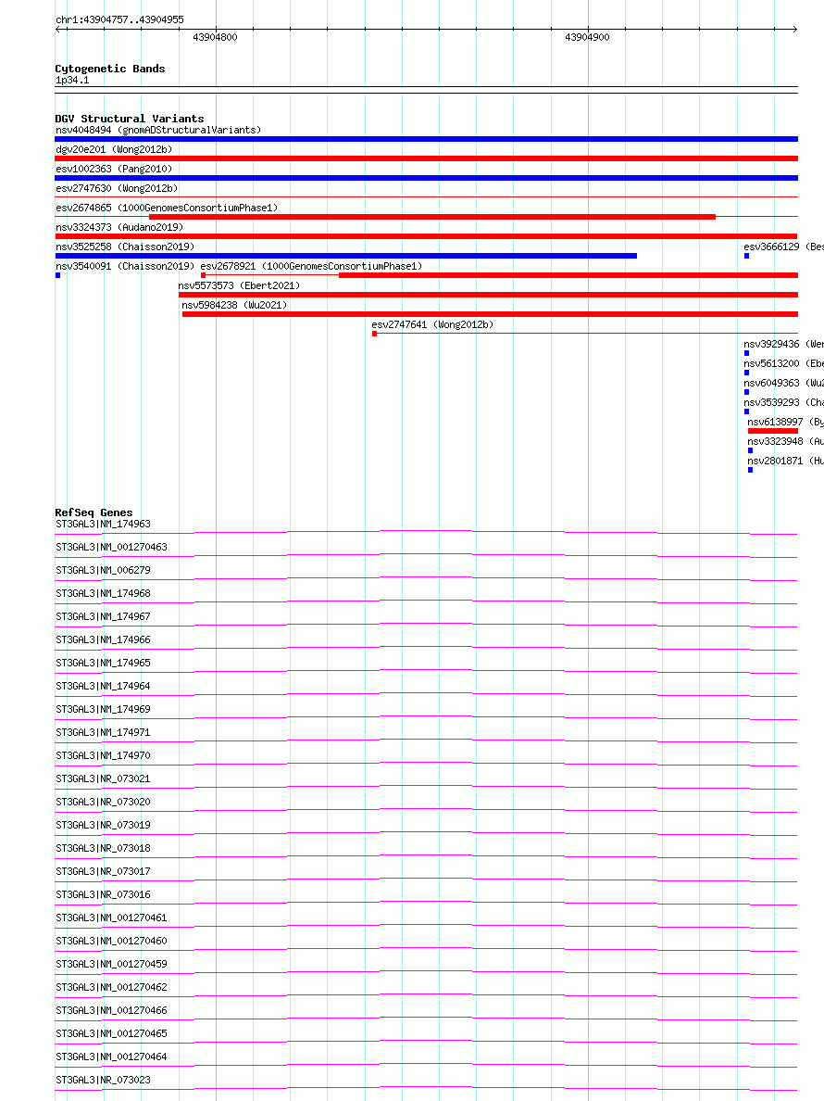The width and height of the screenshot is (824, 1101).
Task: Open variant esv3666129 label
Action: coord(783,247)
